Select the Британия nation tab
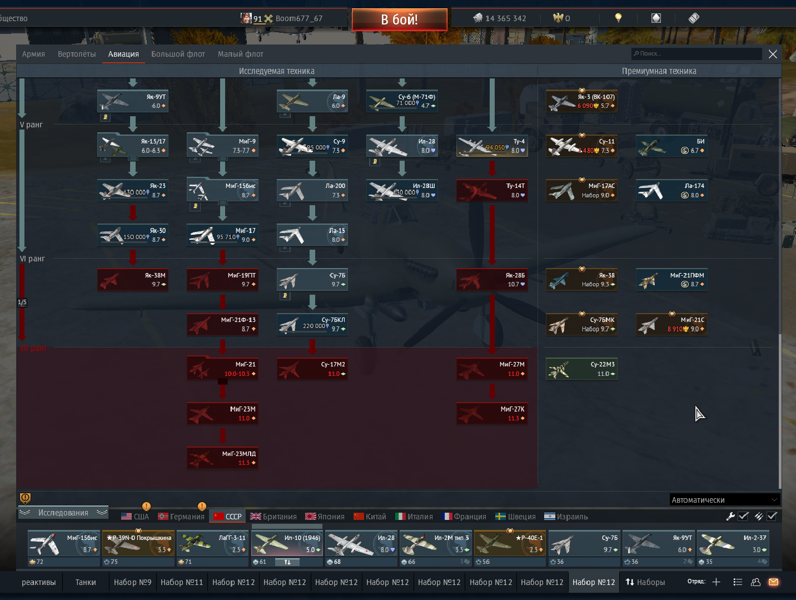The height and width of the screenshot is (600, 796). click(x=273, y=517)
